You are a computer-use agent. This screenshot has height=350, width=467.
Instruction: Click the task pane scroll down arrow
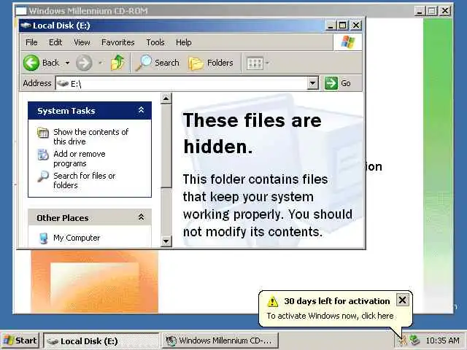point(166,241)
